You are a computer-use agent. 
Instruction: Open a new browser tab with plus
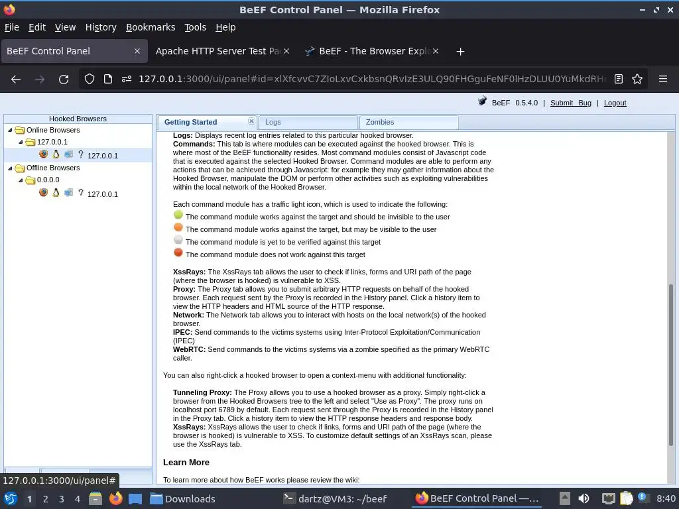coord(460,52)
